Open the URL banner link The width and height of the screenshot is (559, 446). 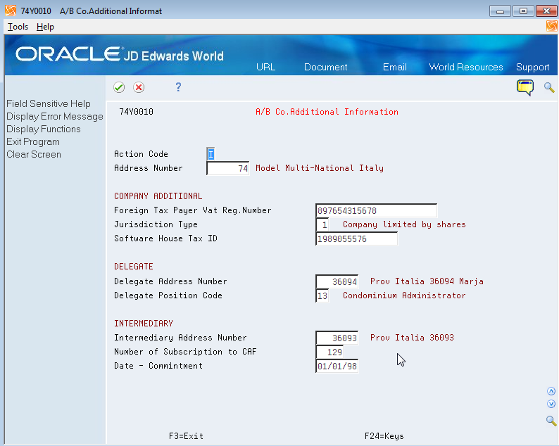(265, 67)
